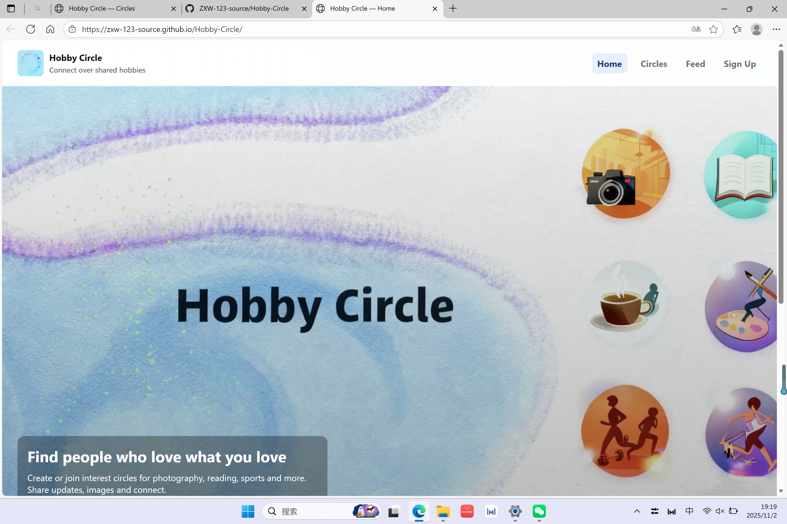Switch to the GitHub repository tab
The image size is (787, 524).
(244, 8)
